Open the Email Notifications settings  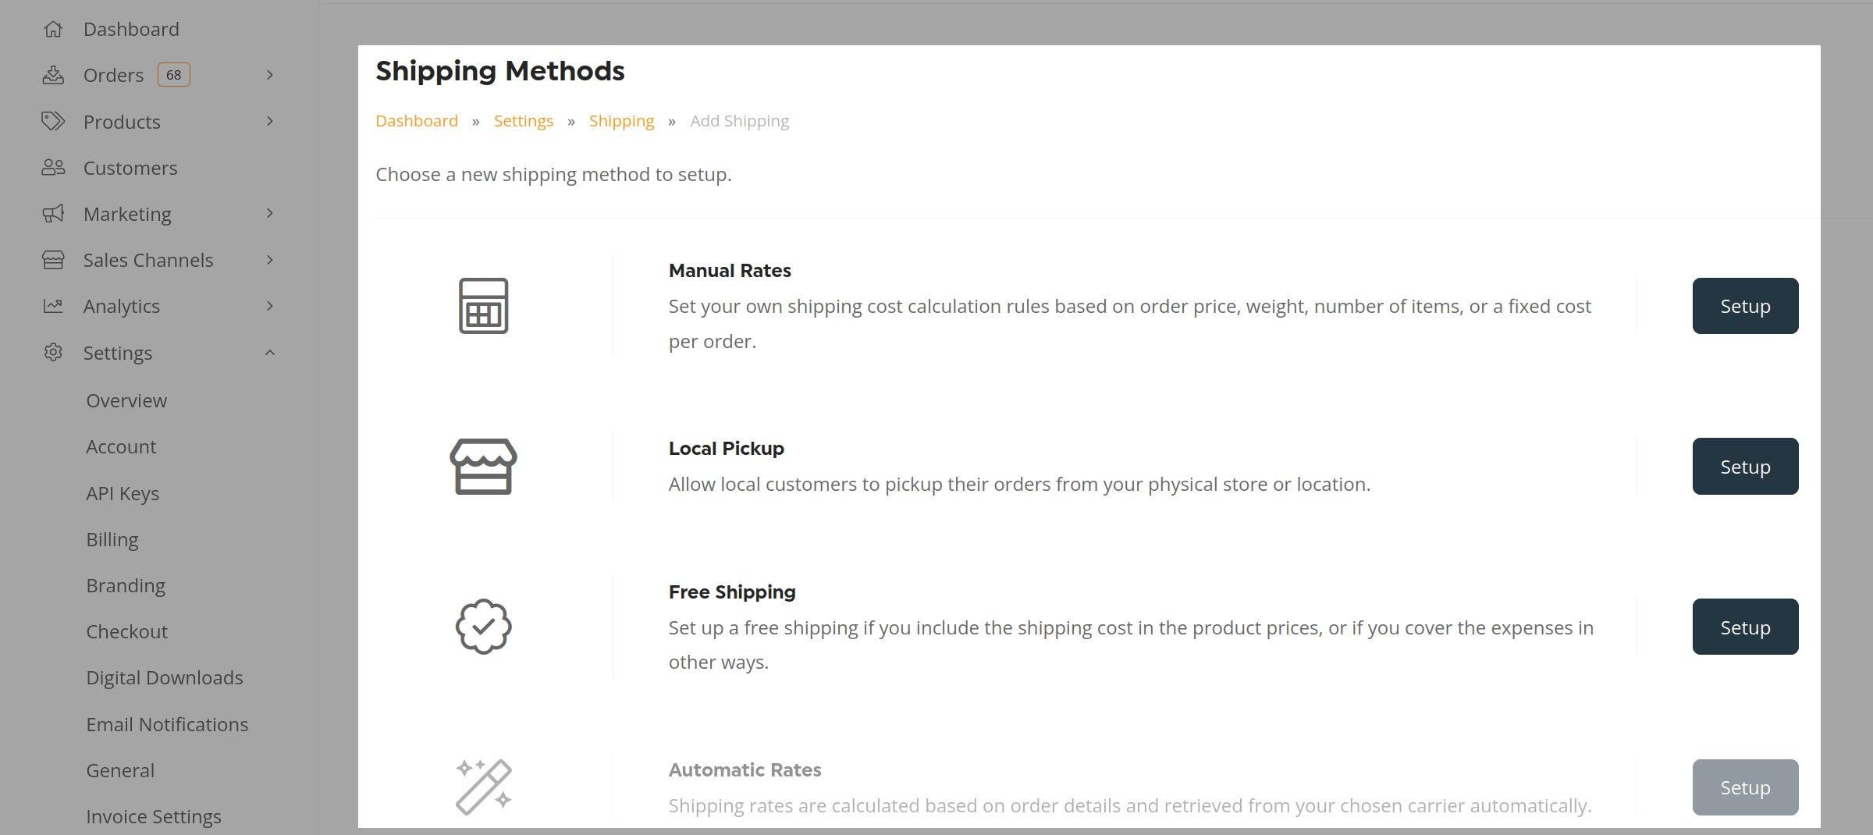coord(167,724)
